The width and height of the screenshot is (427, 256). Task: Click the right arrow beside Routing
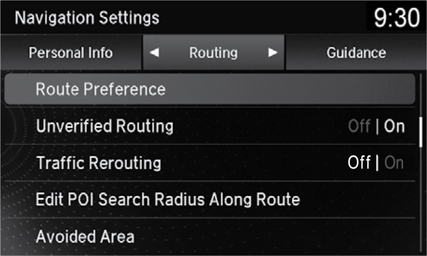273,53
